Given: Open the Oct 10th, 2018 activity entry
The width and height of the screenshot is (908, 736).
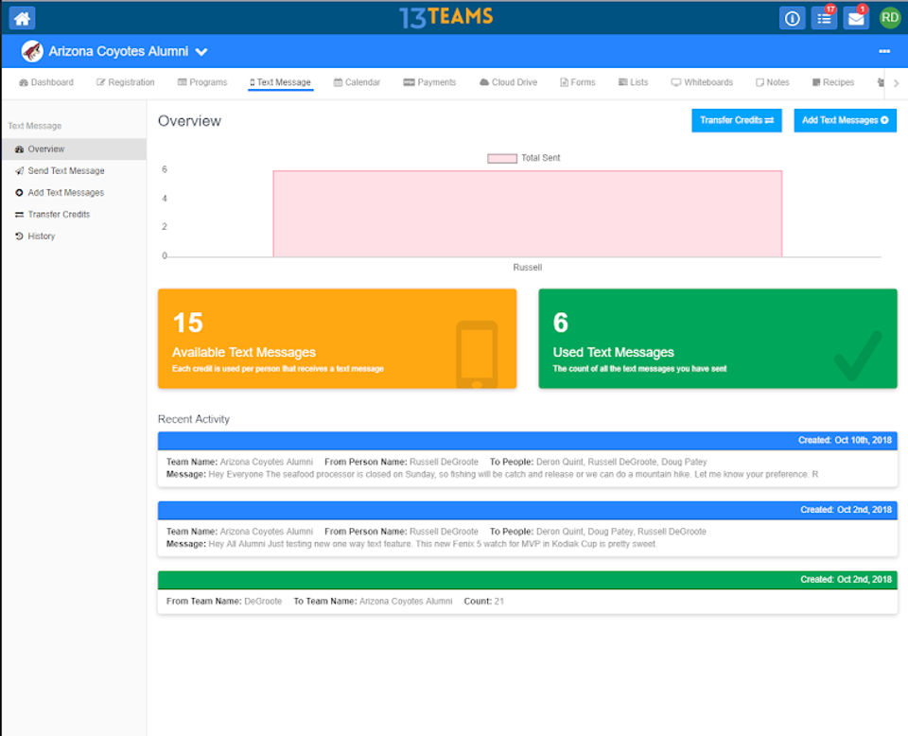Looking at the screenshot, I should click(x=528, y=459).
